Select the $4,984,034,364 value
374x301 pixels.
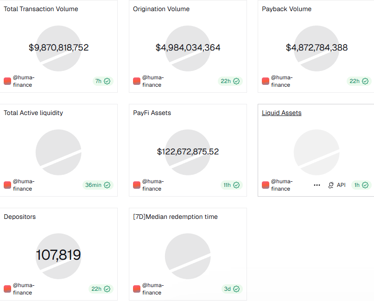188,47
